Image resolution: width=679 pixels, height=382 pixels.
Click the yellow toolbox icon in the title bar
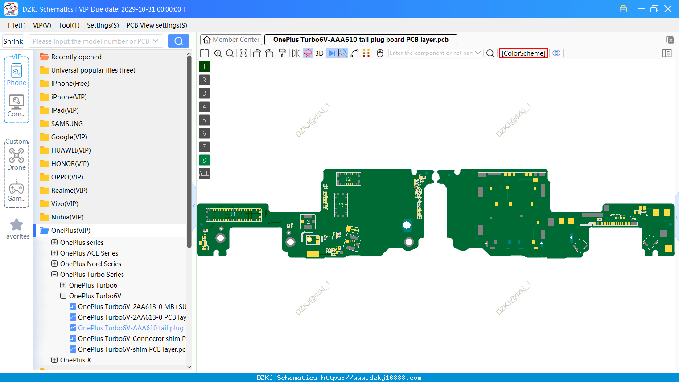pos(623,9)
